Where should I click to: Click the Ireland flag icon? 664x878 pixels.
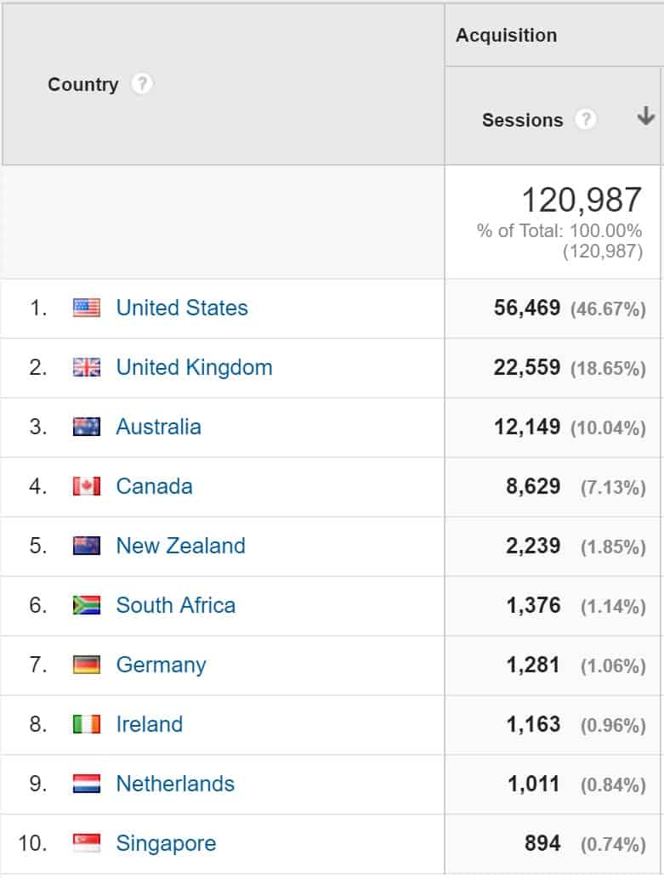[87, 724]
